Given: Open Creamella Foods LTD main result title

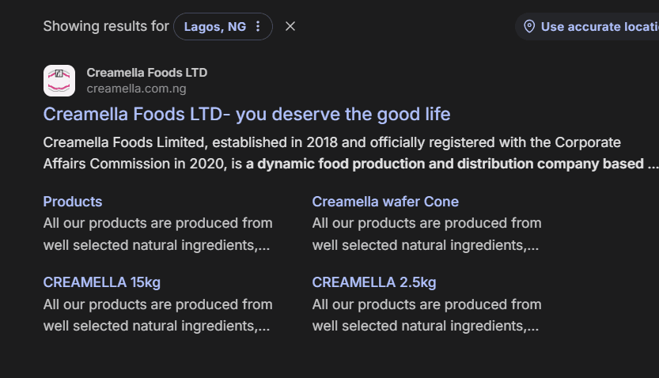Looking at the screenshot, I should (x=246, y=114).
